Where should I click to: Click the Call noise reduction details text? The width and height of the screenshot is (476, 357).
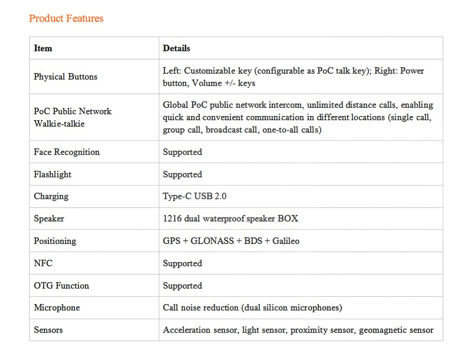point(253,308)
